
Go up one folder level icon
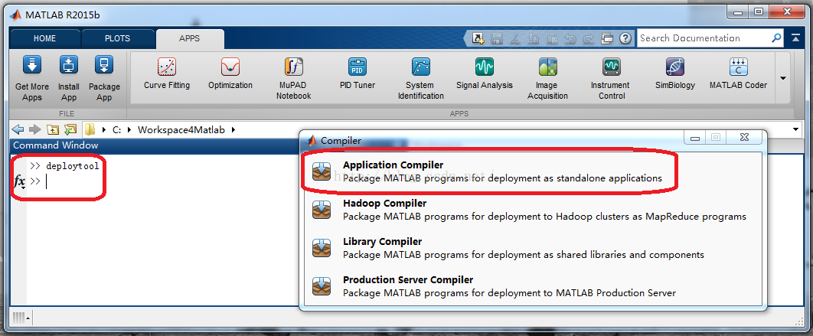click(52, 129)
